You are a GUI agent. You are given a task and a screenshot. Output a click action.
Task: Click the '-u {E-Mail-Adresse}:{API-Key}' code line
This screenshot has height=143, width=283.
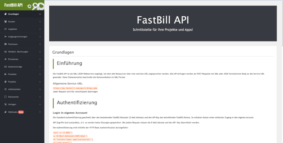[x=70, y=136]
